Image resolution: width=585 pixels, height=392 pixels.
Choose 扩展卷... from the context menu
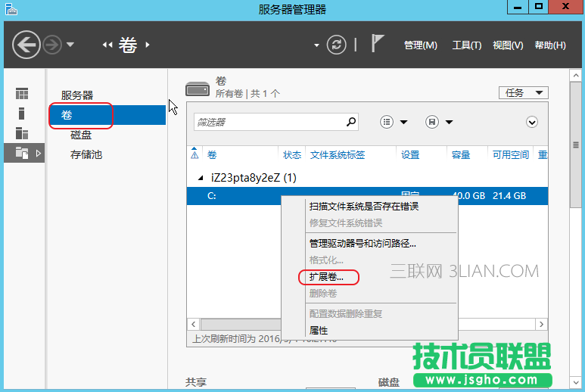point(326,277)
